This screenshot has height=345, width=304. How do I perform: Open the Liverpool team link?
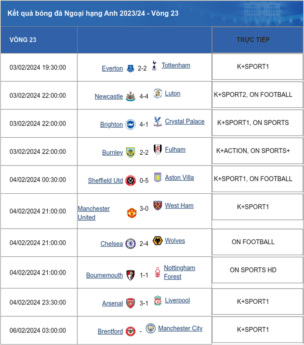177,300
